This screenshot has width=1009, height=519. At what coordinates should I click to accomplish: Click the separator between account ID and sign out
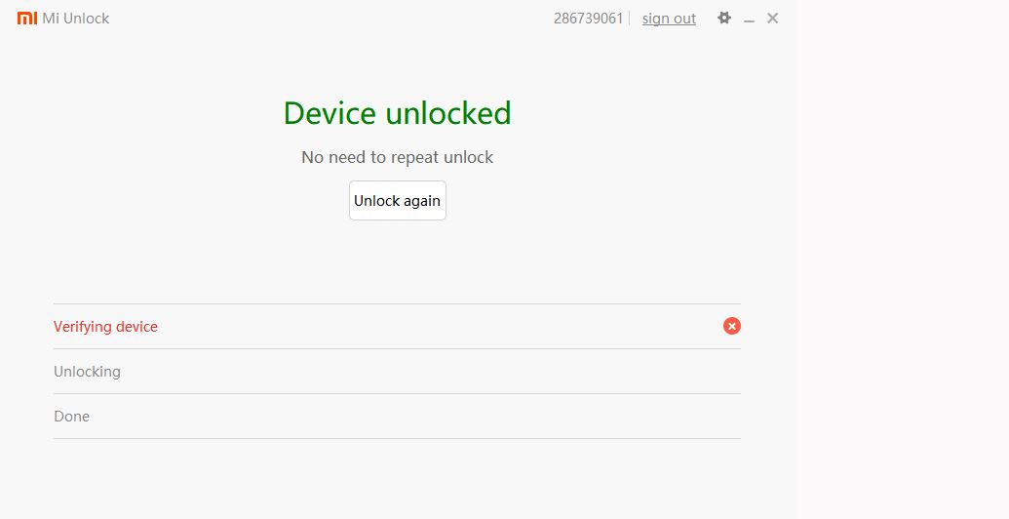point(630,19)
